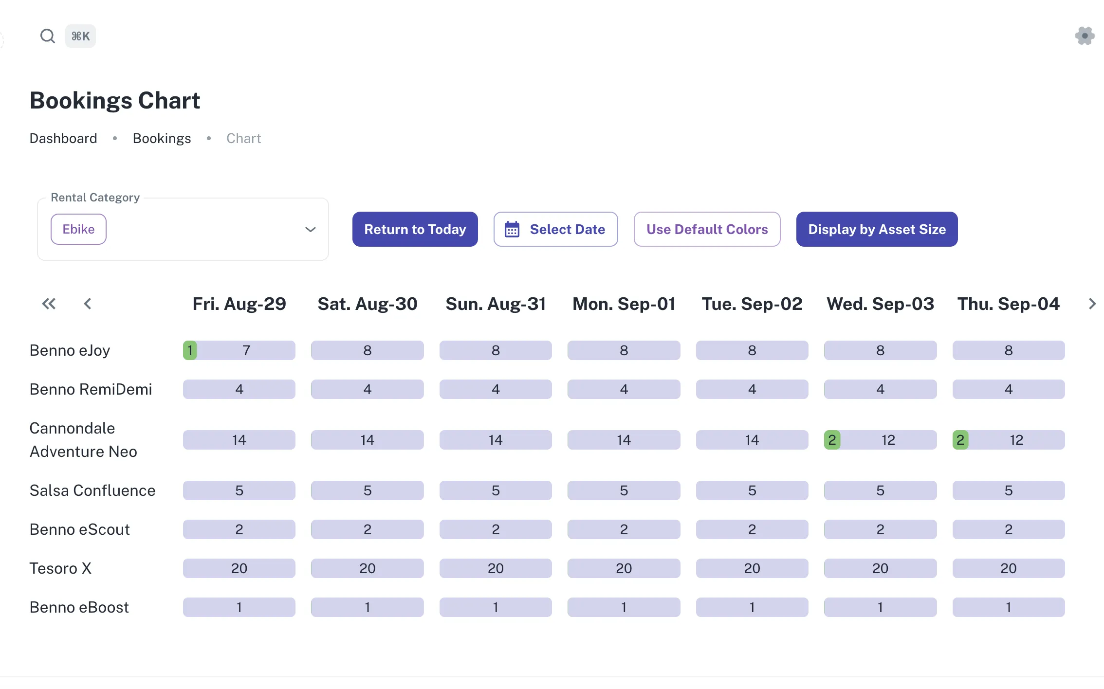
Task: Open the search with the magnifier icon
Action: [x=47, y=36]
